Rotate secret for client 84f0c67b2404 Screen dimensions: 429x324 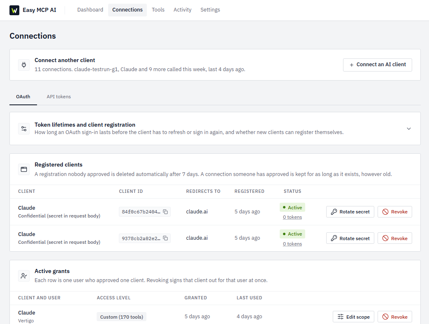pyautogui.click(x=350, y=212)
